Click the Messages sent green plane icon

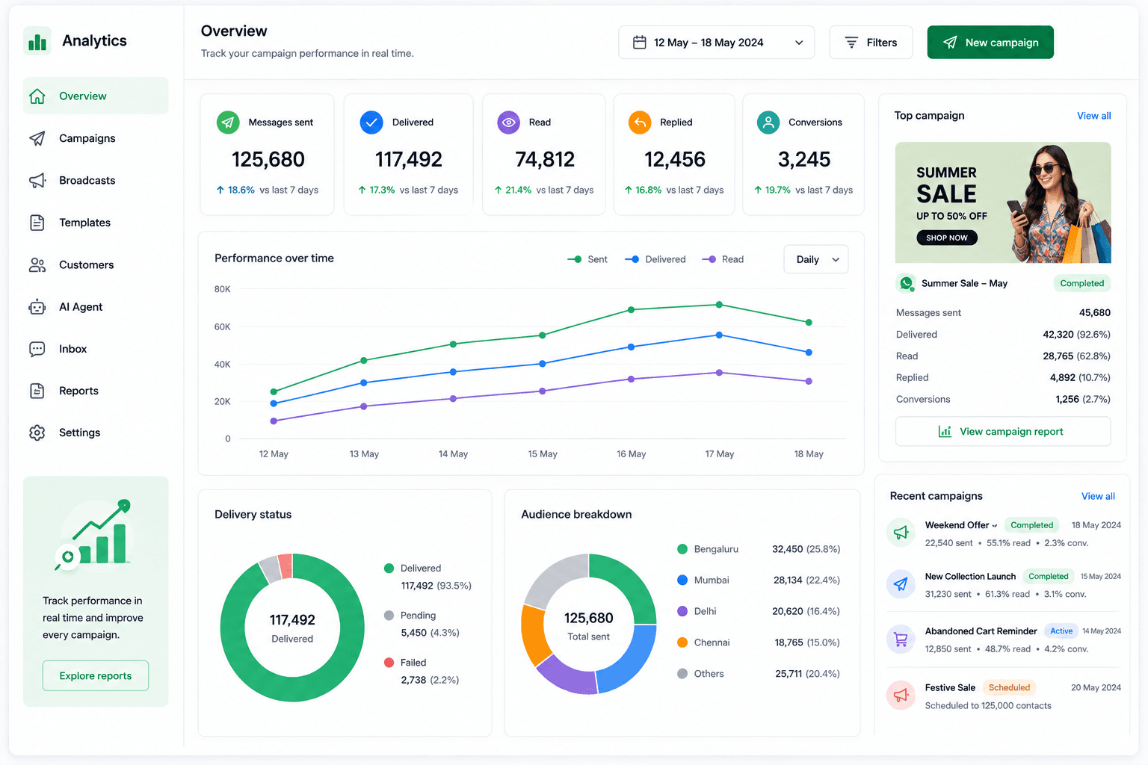(228, 122)
